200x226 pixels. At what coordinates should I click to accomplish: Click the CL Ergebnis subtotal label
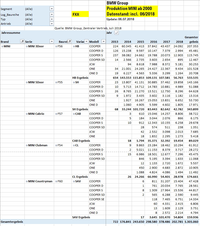(80, 177)
